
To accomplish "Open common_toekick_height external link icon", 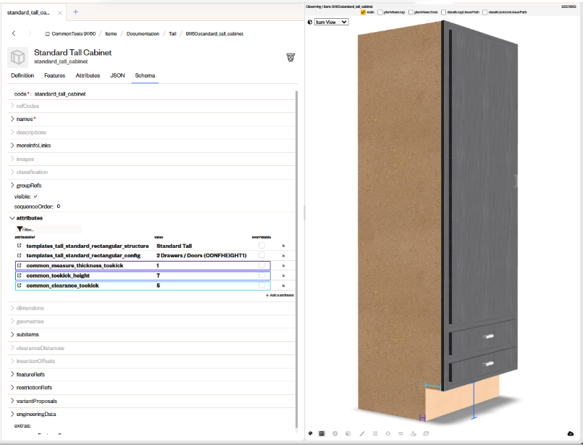I will click(x=20, y=275).
